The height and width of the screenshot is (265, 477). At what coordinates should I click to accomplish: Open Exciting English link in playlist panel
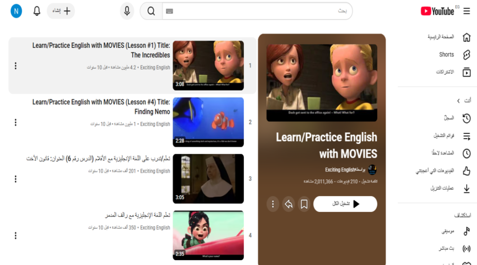click(x=340, y=170)
